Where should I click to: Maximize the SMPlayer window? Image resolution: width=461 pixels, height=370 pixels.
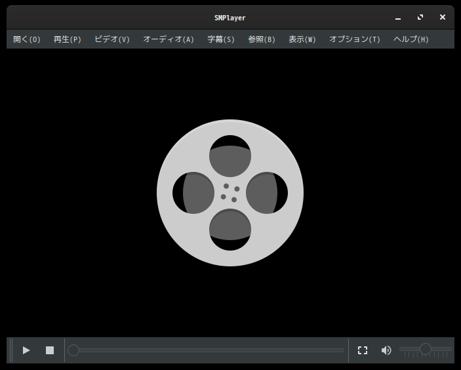pyautogui.click(x=420, y=17)
